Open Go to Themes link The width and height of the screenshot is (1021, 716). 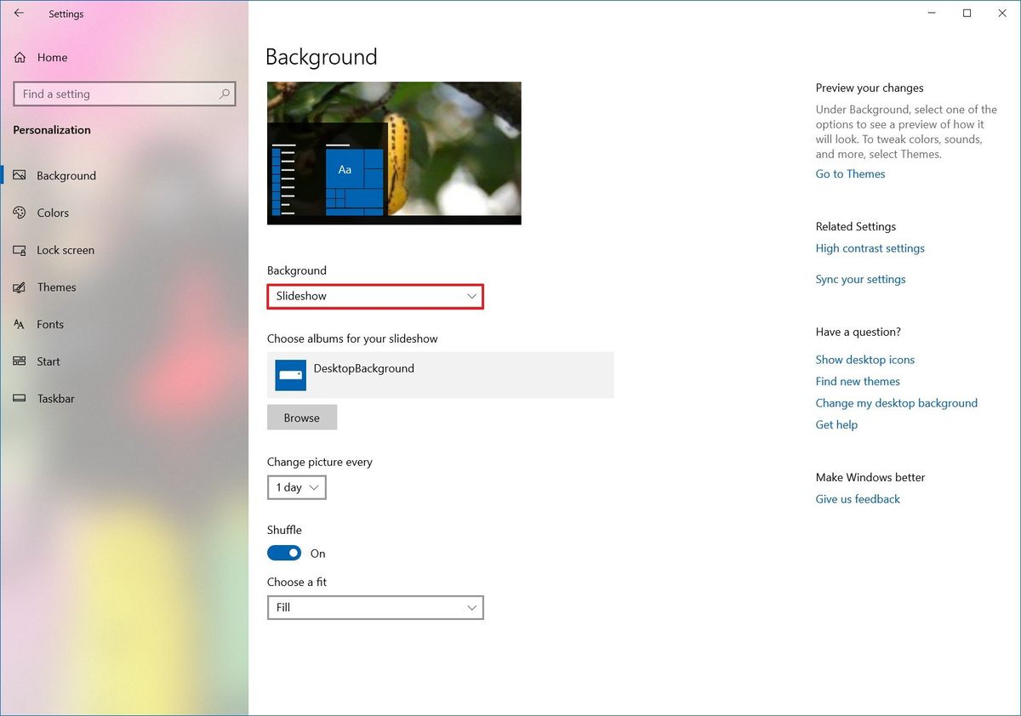(x=849, y=173)
